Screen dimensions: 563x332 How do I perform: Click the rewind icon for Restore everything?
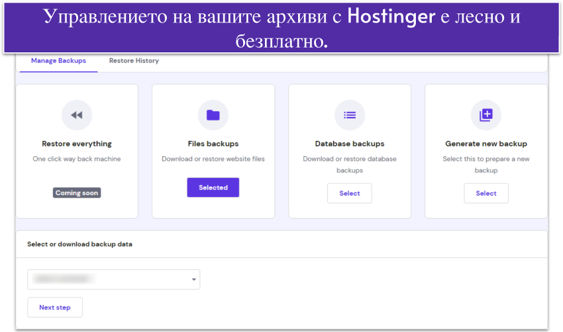pyautogui.click(x=77, y=115)
